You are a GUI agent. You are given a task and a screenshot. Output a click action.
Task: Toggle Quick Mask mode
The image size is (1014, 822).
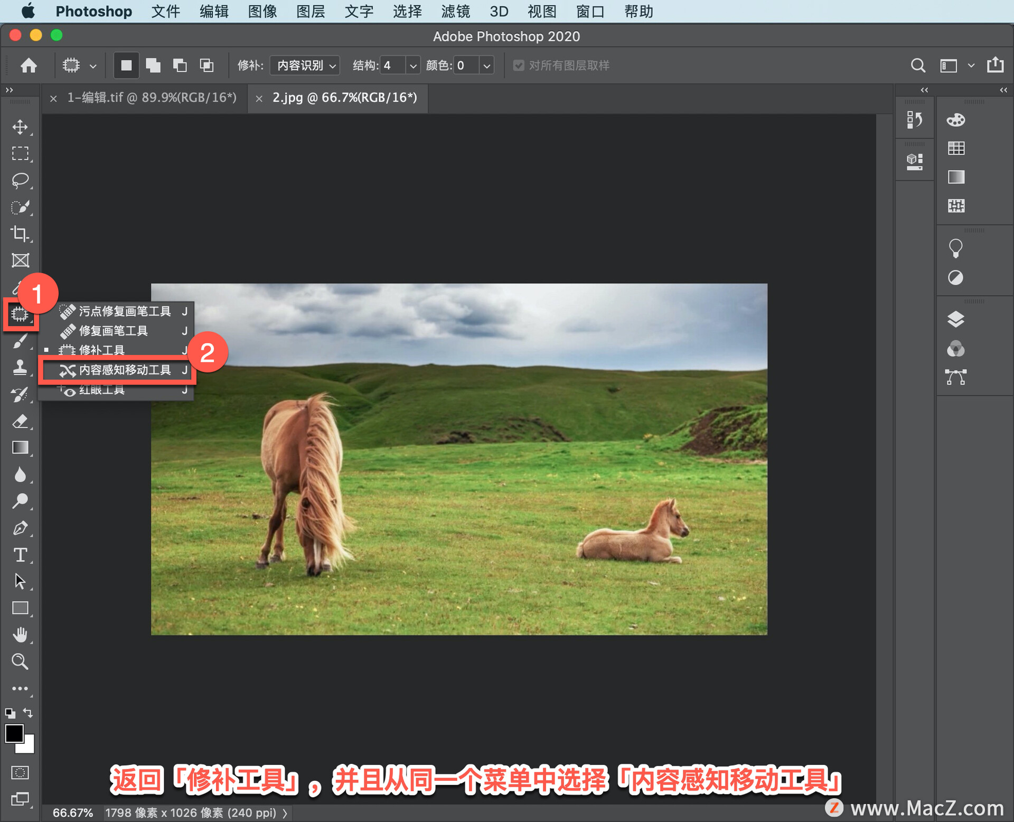[x=20, y=772]
